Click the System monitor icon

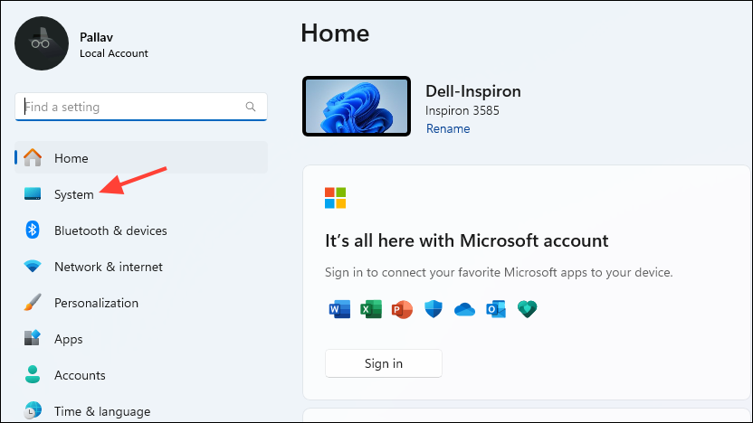coord(33,193)
